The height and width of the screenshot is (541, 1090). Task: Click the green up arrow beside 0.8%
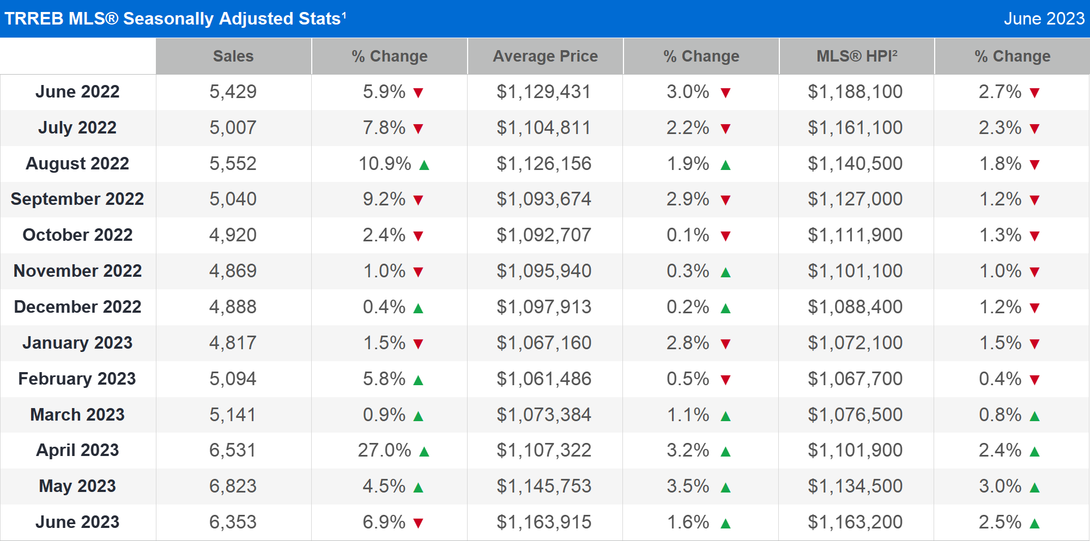pos(1034,416)
